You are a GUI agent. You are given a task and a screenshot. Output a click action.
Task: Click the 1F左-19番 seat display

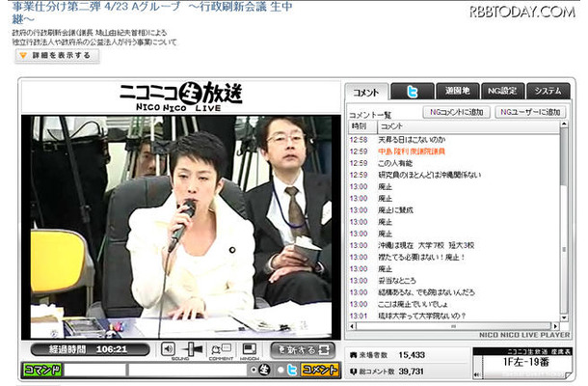point(525,362)
